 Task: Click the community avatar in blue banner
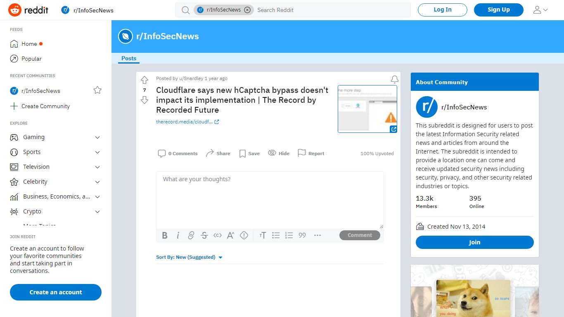[x=126, y=36]
